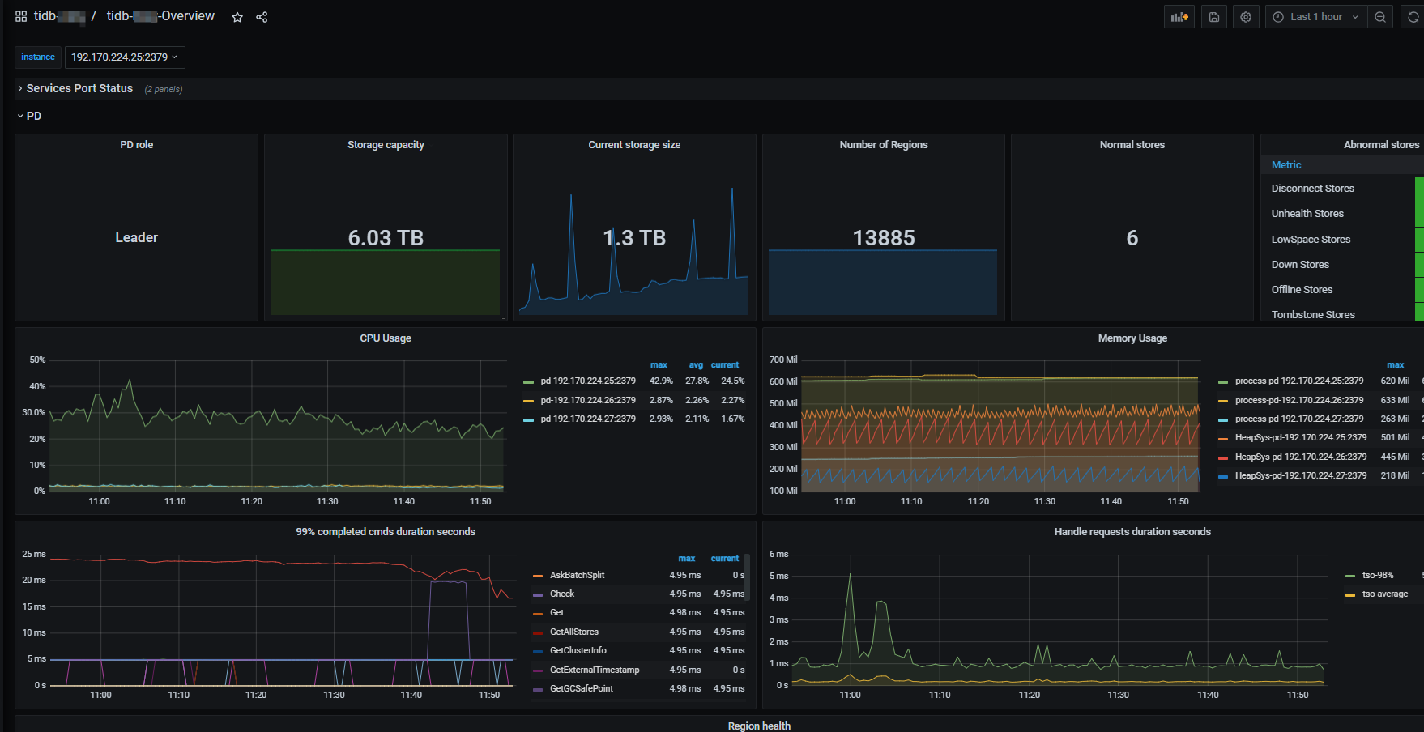Save the dashboard with the save icon

pyautogui.click(x=1213, y=17)
